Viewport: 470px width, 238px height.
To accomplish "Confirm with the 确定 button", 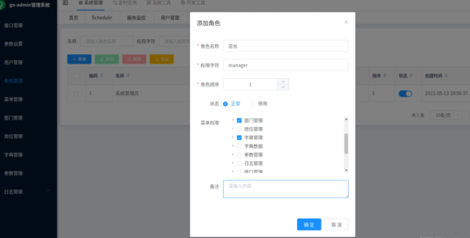I will click(309, 225).
